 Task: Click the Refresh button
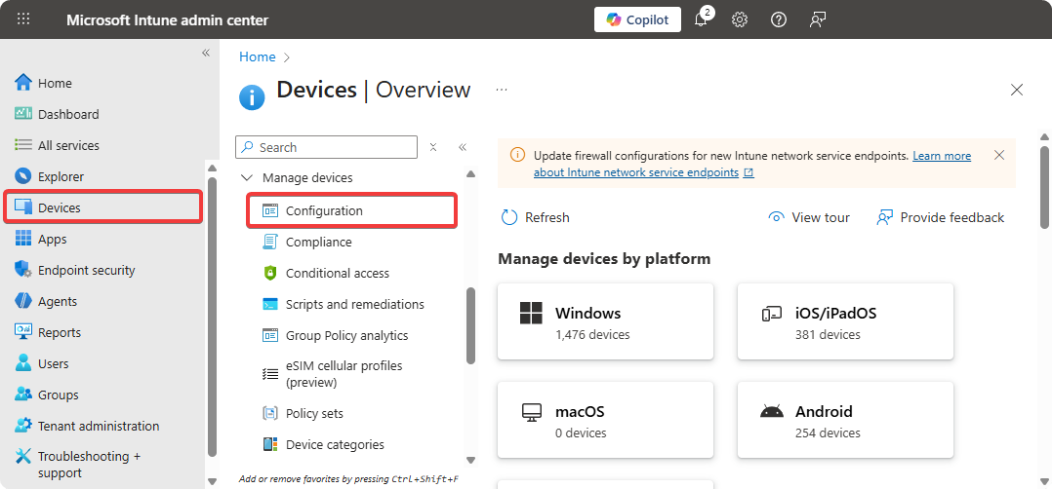click(x=536, y=217)
